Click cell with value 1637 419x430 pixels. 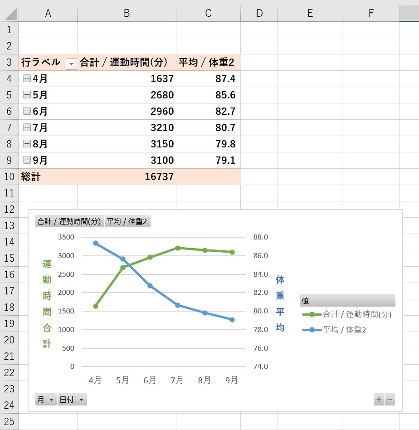pos(127,79)
